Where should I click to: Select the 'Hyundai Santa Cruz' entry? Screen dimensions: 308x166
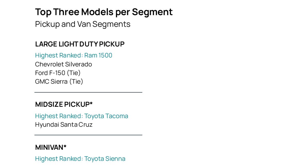(64, 125)
